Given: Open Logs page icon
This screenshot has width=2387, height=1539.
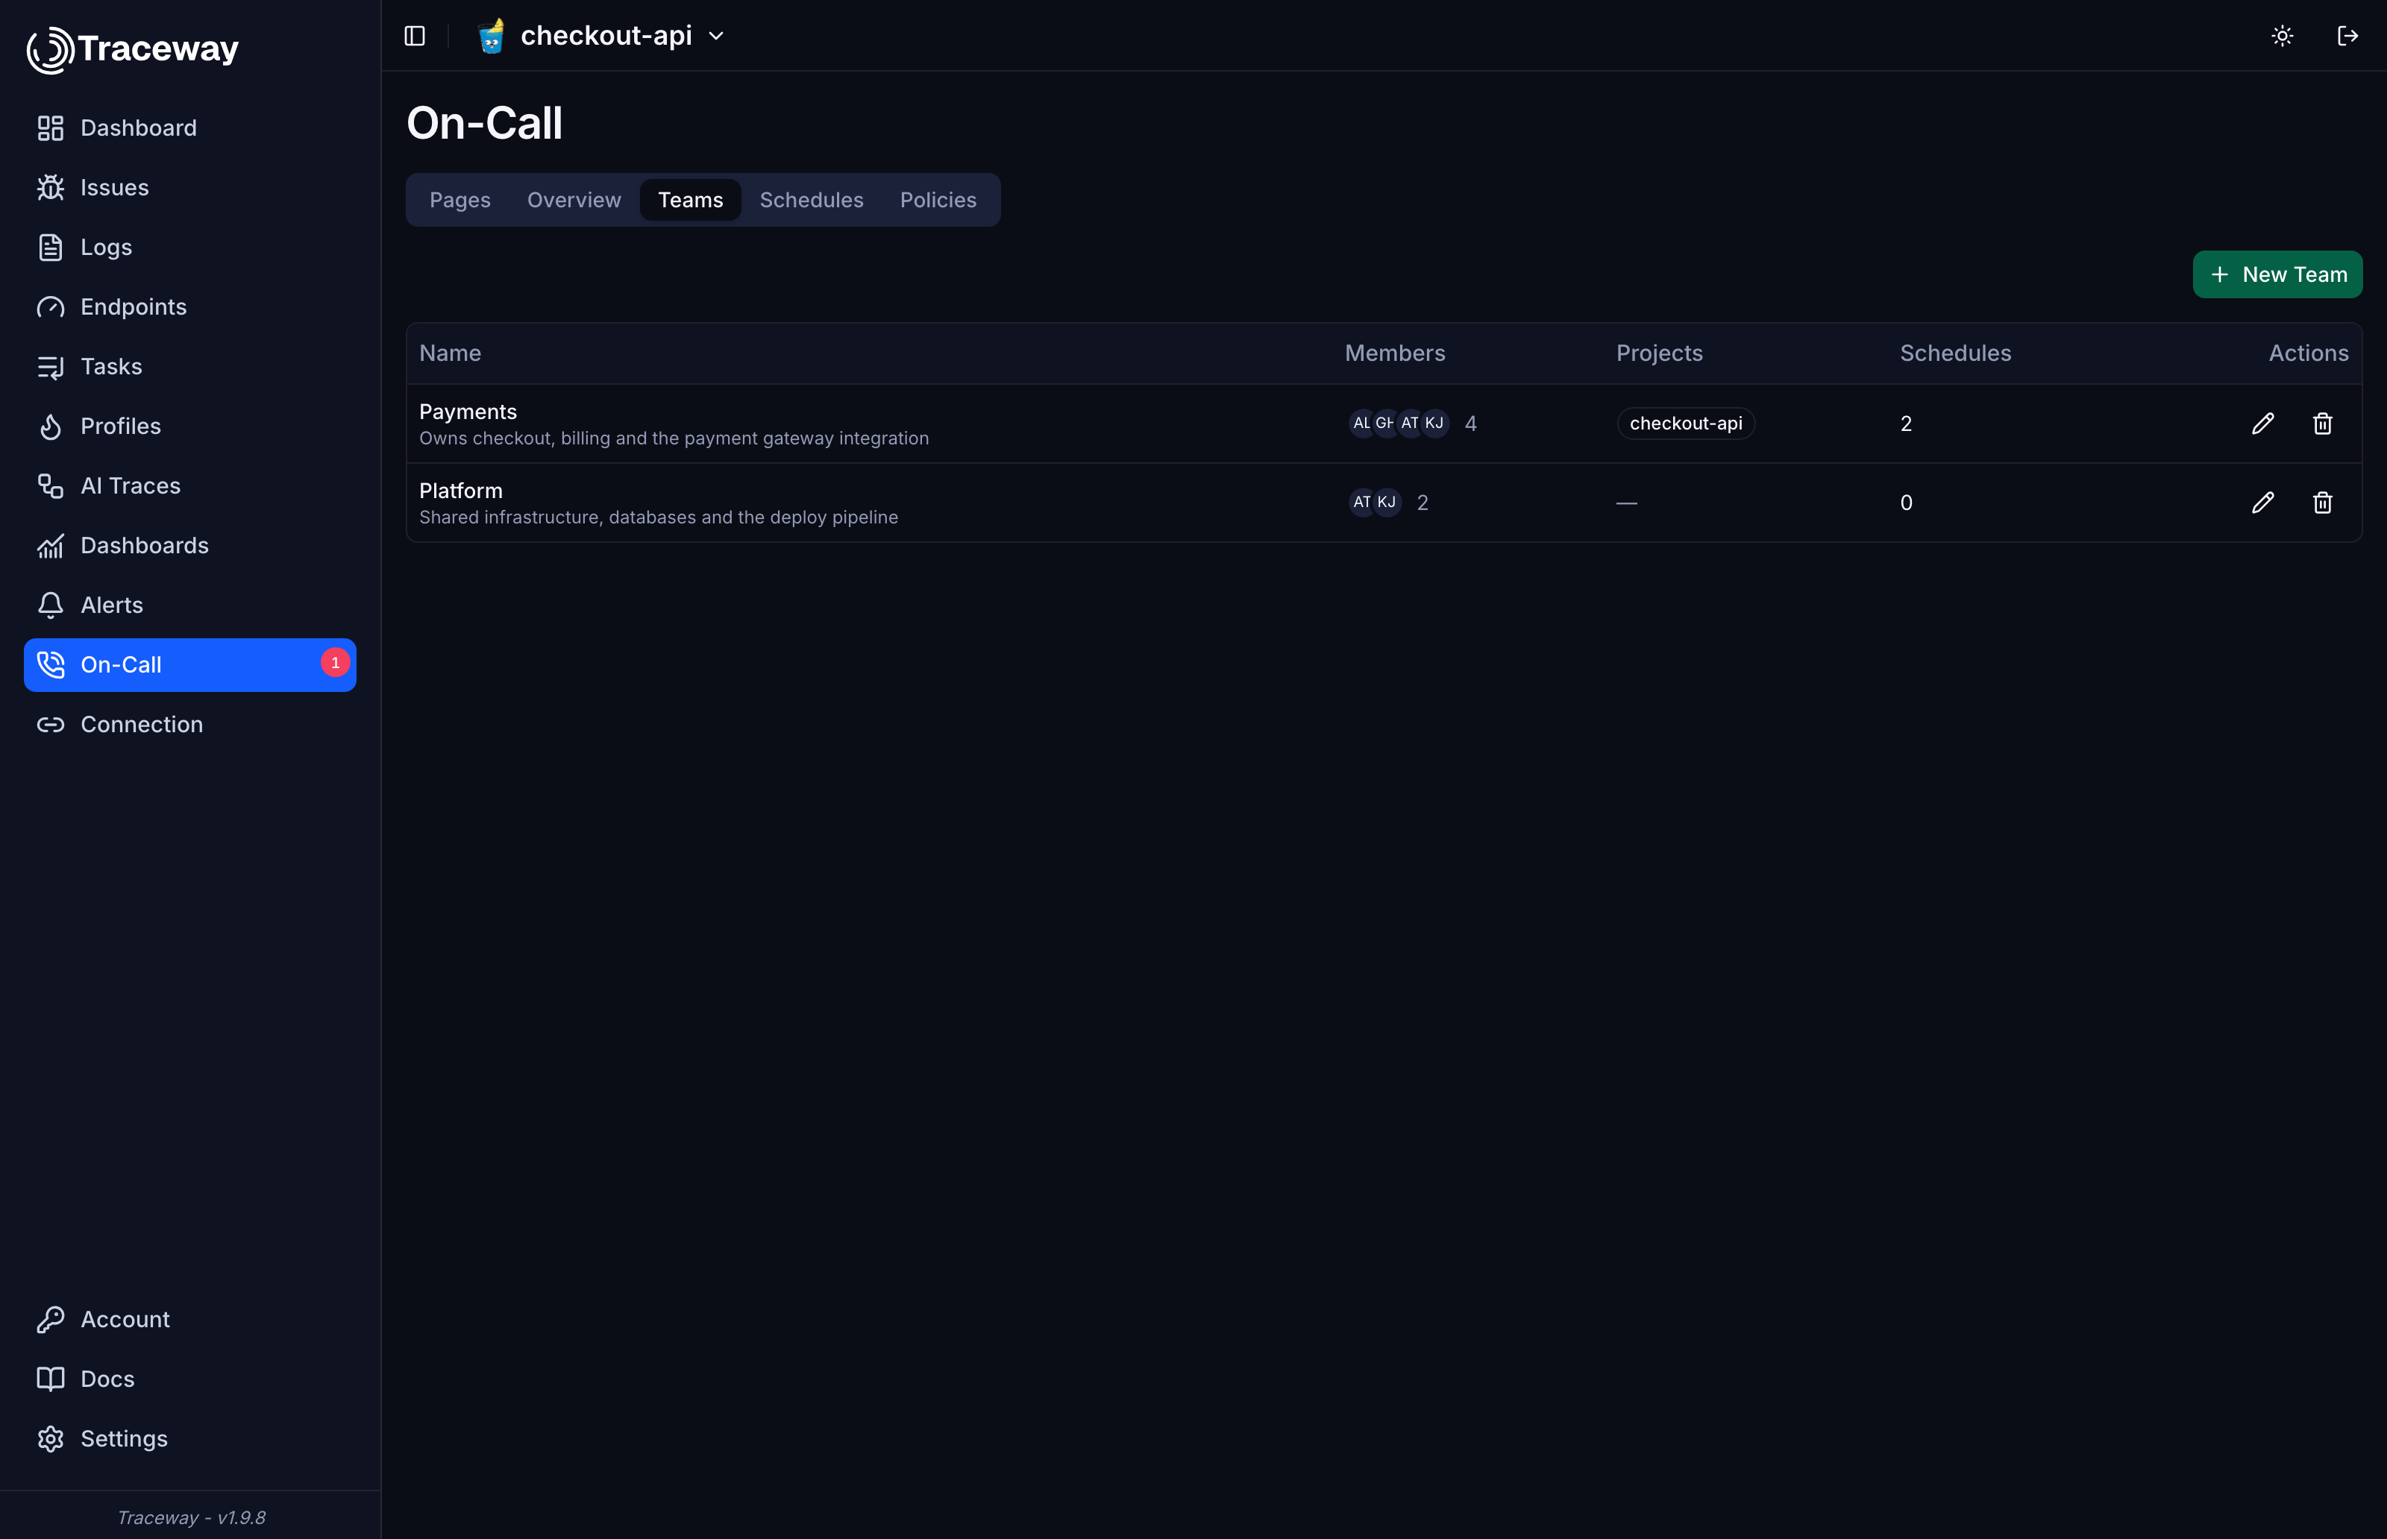Looking at the screenshot, I should 50,247.
